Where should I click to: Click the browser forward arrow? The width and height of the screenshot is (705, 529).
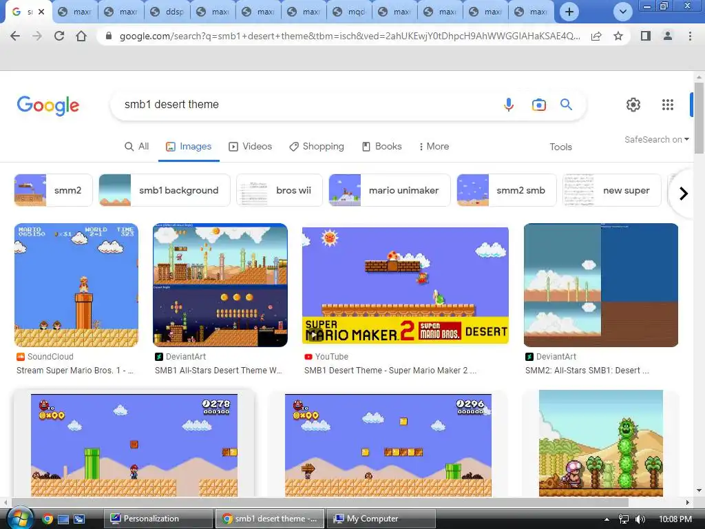(x=37, y=36)
